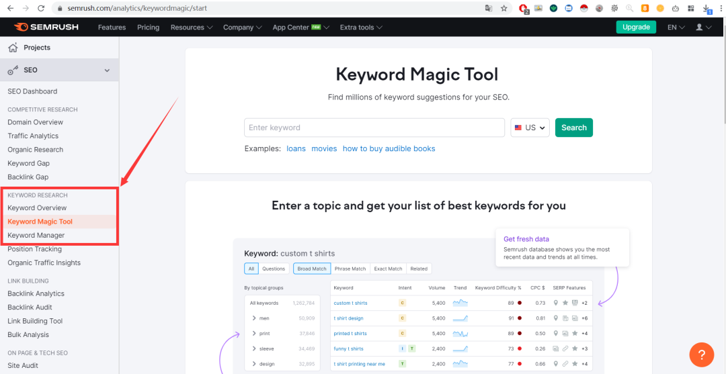The height and width of the screenshot is (374, 726).
Task: Open the Features menu
Action: pos(112,28)
